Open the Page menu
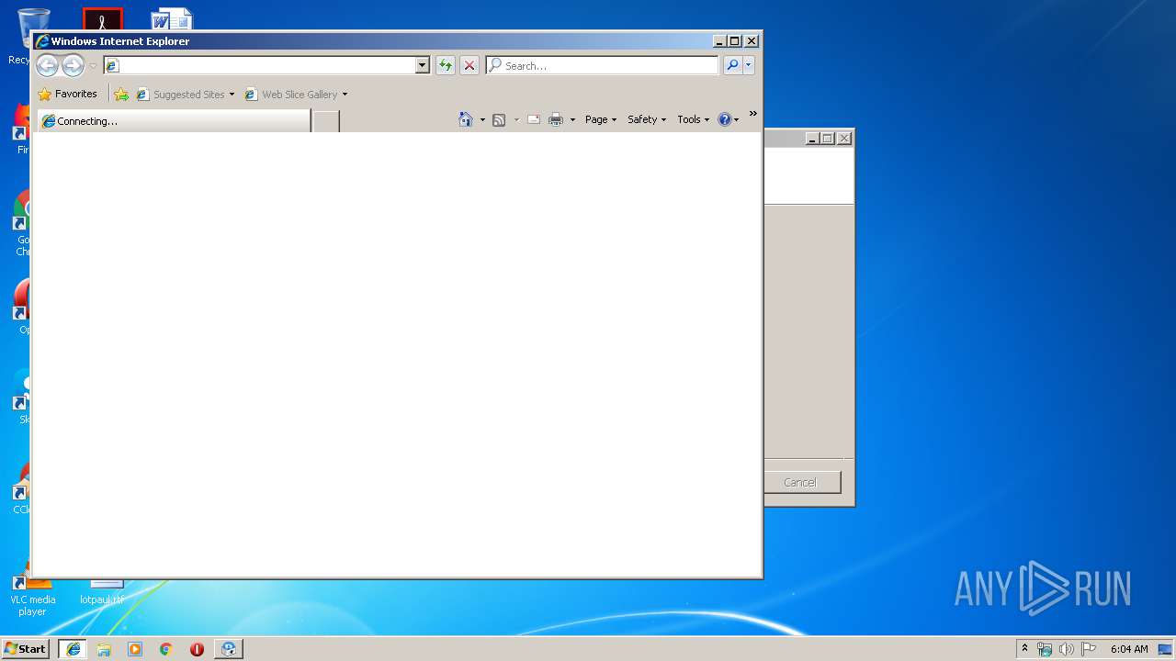Image resolution: width=1176 pixels, height=661 pixels. [x=601, y=119]
